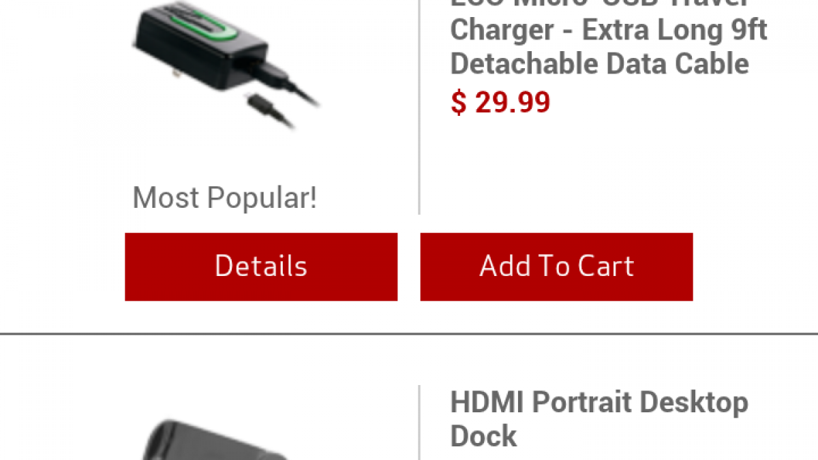Tap the Most Popular! label
The height and width of the screenshot is (460, 818).
(224, 198)
